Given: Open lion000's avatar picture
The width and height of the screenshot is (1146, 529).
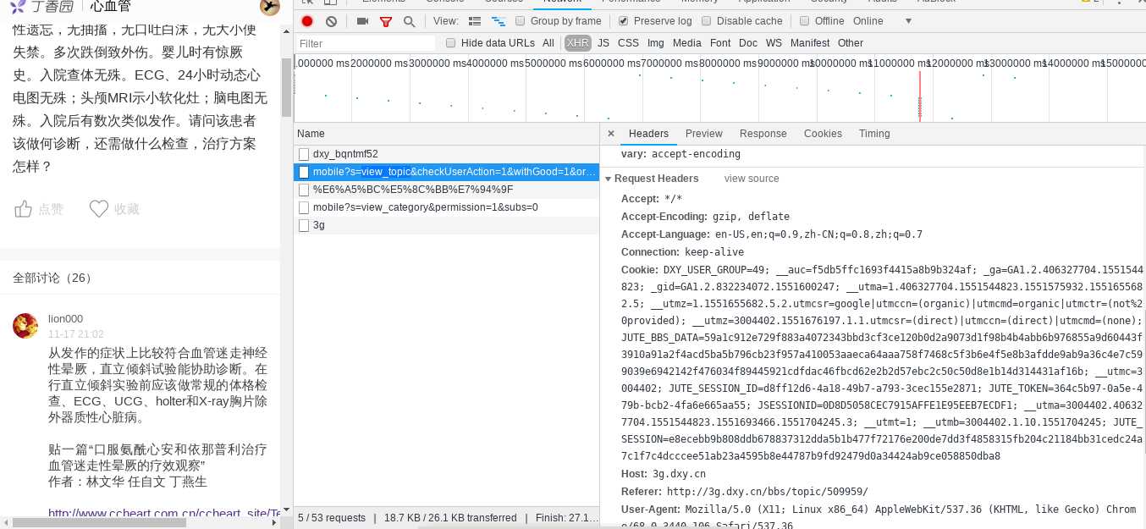Looking at the screenshot, I should pos(25,326).
